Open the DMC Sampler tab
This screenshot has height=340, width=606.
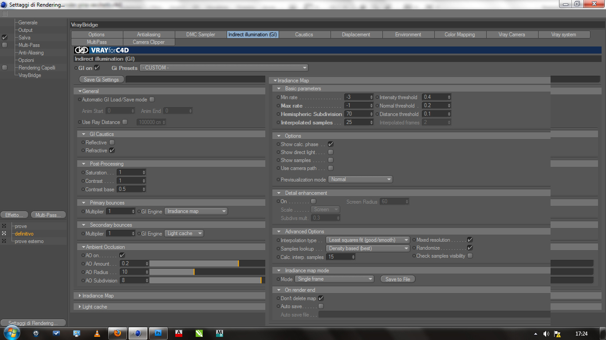tap(201, 35)
